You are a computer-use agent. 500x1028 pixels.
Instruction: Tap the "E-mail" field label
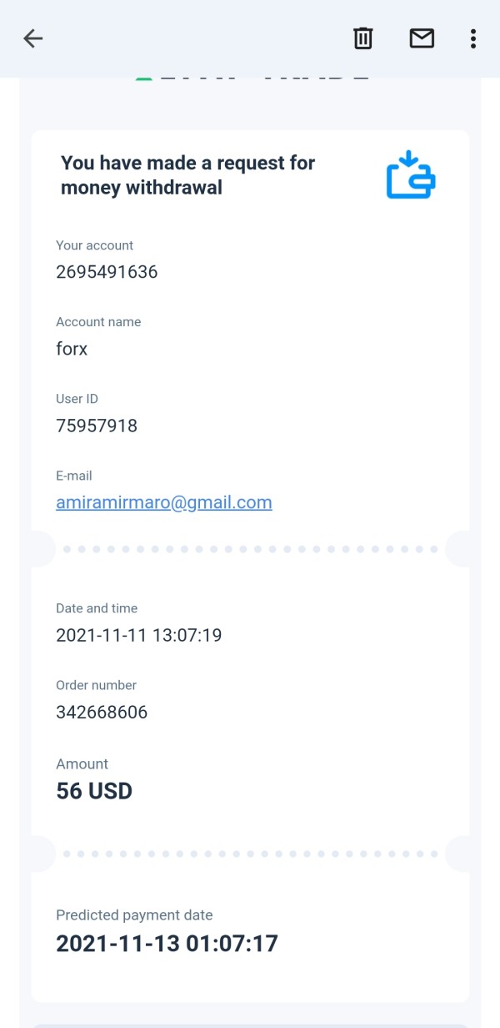pyautogui.click(x=74, y=476)
